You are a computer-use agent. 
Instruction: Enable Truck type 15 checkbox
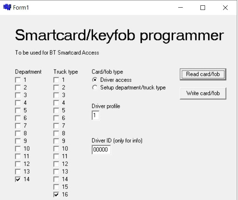coord(56,187)
